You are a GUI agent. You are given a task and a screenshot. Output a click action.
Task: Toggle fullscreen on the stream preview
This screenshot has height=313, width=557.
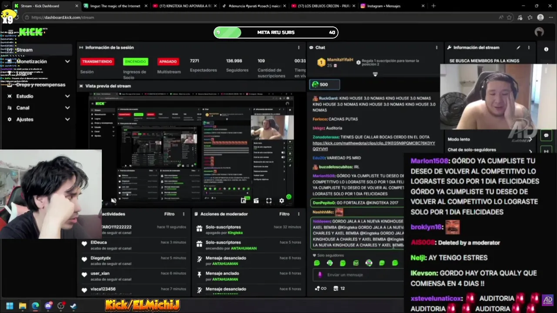tap(269, 200)
